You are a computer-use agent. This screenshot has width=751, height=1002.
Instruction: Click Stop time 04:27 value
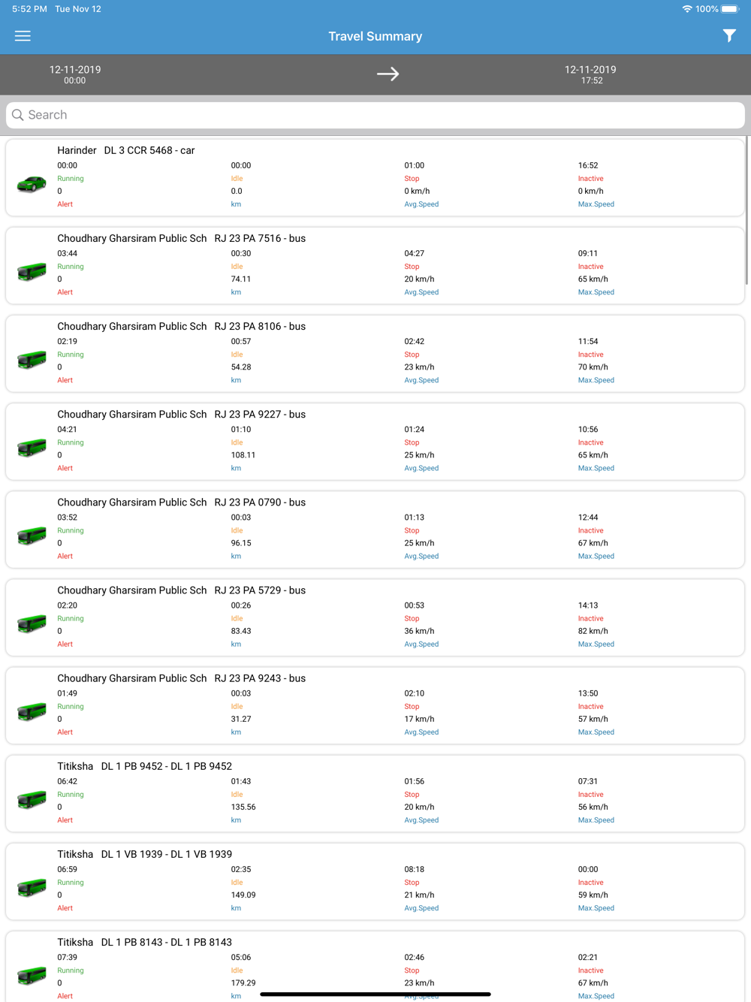pos(415,253)
